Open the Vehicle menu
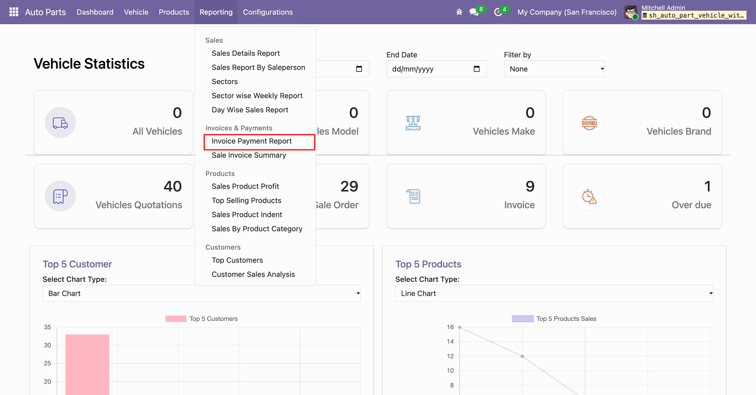This screenshot has height=395, width=756. click(136, 12)
